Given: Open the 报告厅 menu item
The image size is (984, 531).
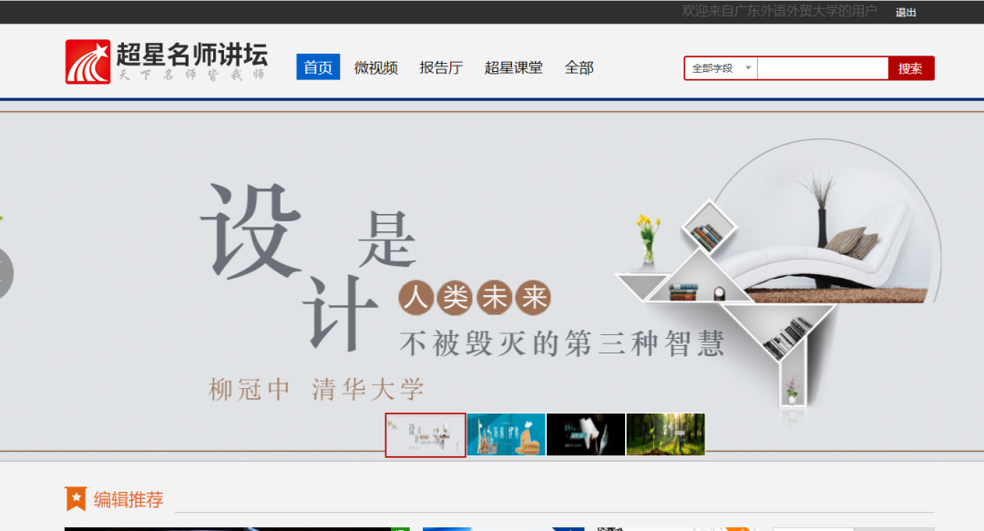Looking at the screenshot, I should pos(441,67).
